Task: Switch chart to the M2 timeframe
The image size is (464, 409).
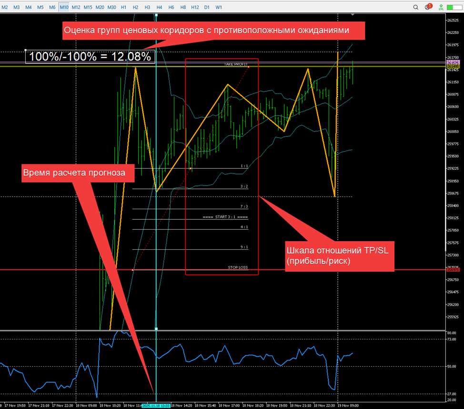Action: (5, 7)
